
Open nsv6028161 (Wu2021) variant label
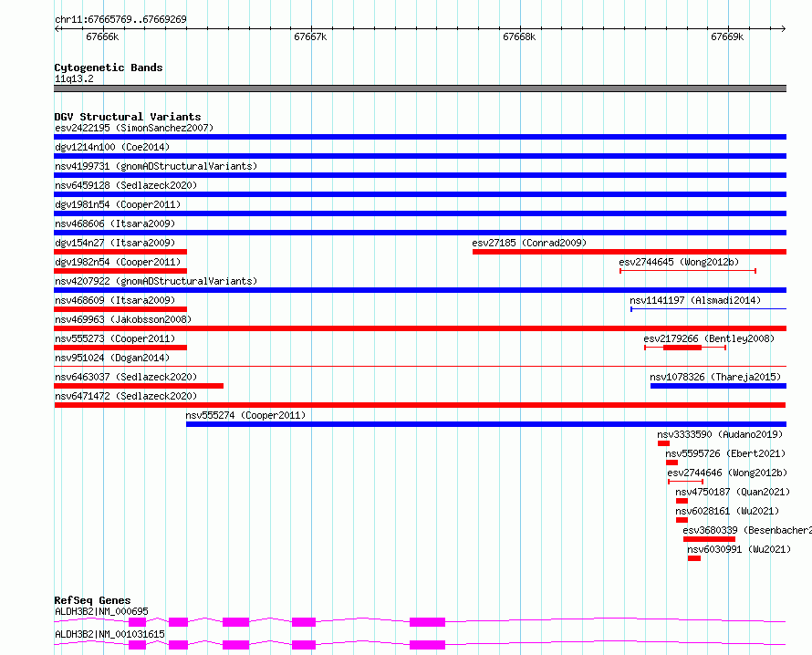(727, 511)
